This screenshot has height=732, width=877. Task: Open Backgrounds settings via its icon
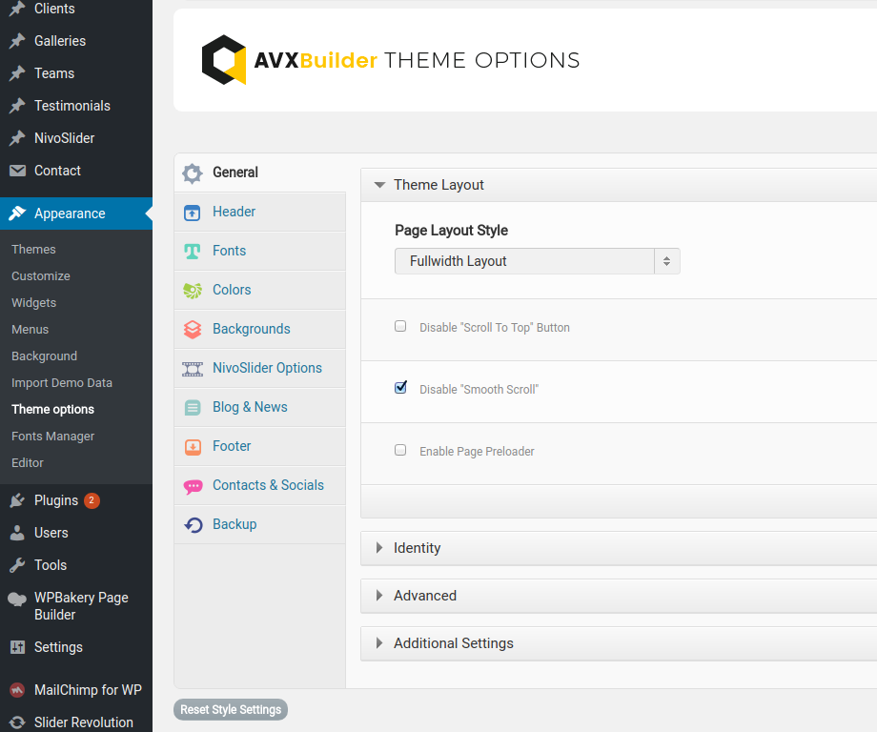(x=194, y=329)
